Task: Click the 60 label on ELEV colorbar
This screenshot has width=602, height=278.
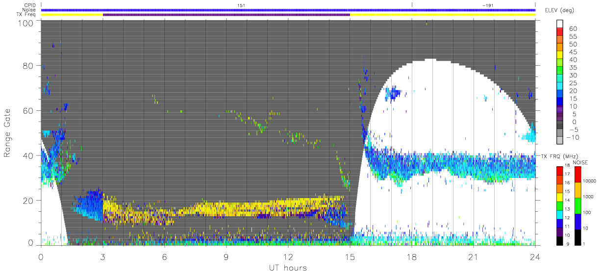Action: coord(574,28)
